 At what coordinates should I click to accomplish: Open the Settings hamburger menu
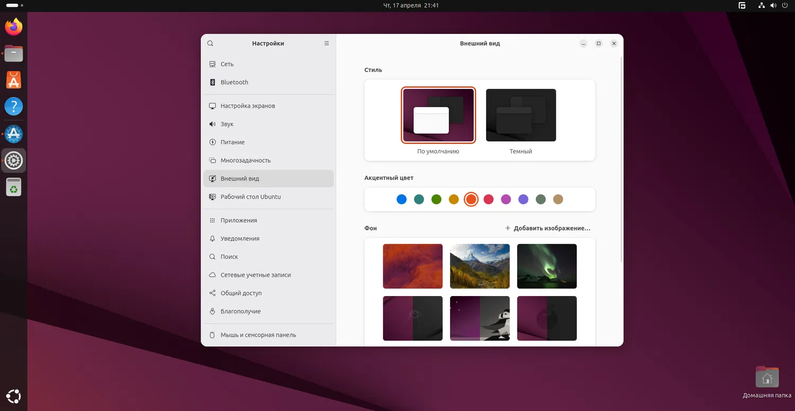click(x=326, y=43)
